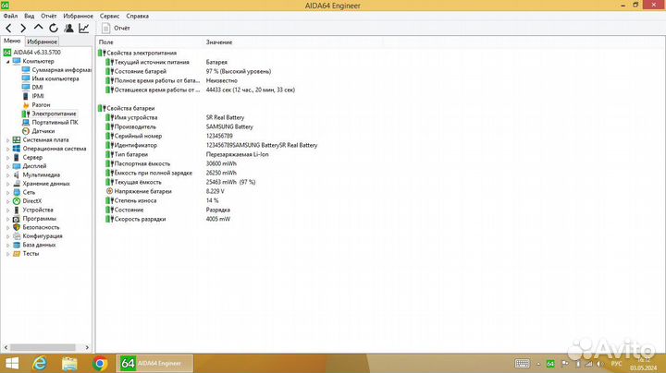Click the Значение column header
The height and width of the screenshot is (373, 666).
pyautogui.click(x=219, y=42)
